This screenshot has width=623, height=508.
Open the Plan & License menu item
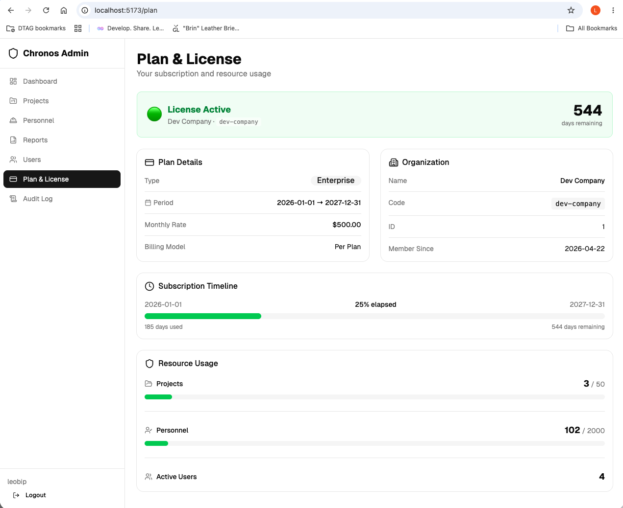[62, 179]
